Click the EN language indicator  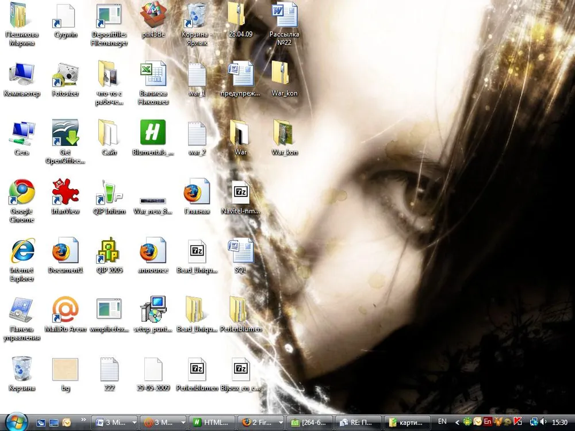(x=442, y=422)
